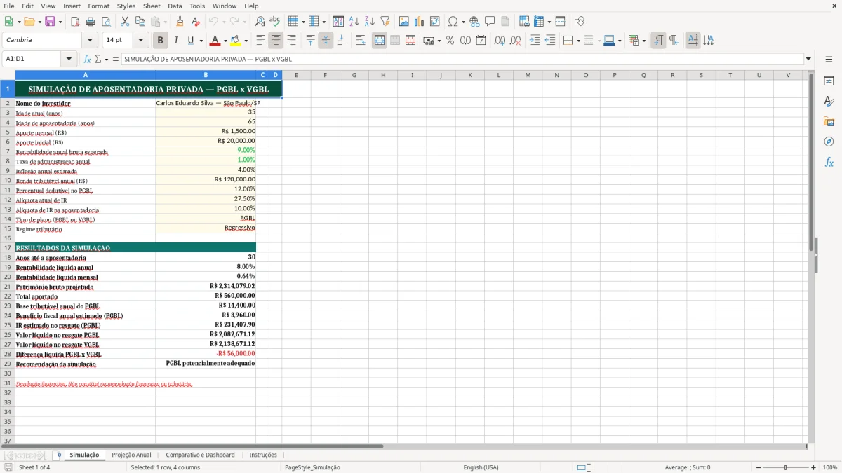Run the spelling check
Screen dimensions: 842x473
click(275, 22)
